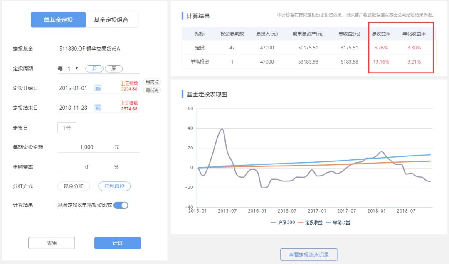Click the 最低点 button
Viewport: 449px width, 264px height.
(x=152, y=90)
